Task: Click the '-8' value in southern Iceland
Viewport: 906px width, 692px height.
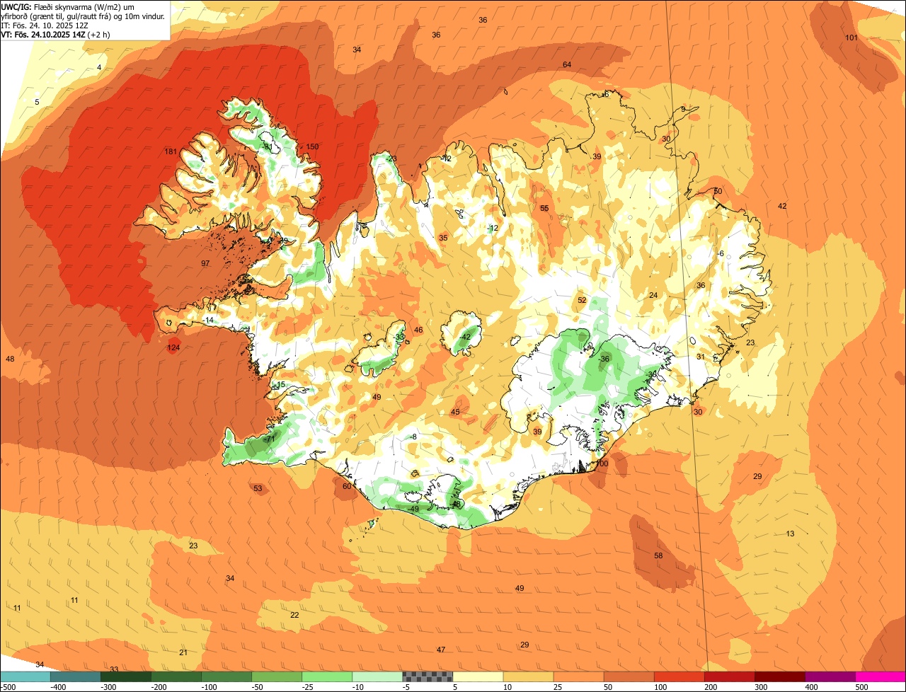Action: click(414, 437)
